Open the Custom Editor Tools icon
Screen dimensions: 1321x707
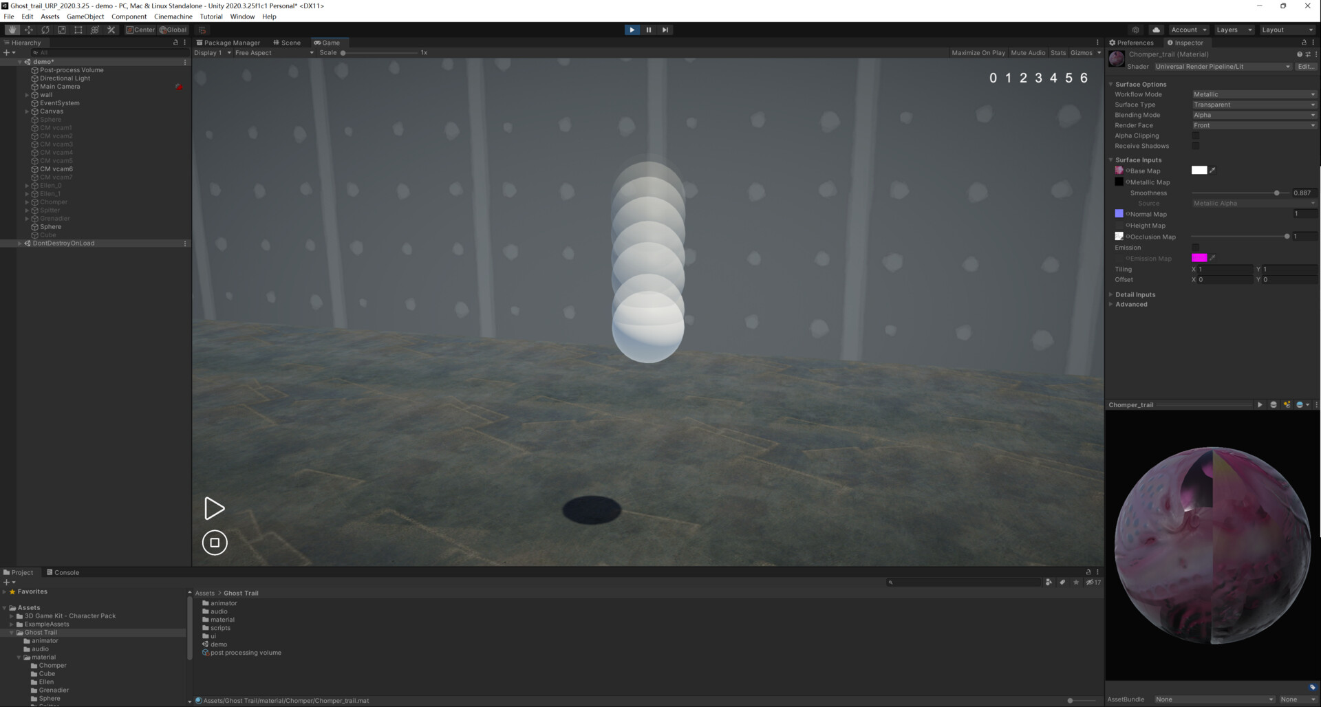click(x=111, y=30)
